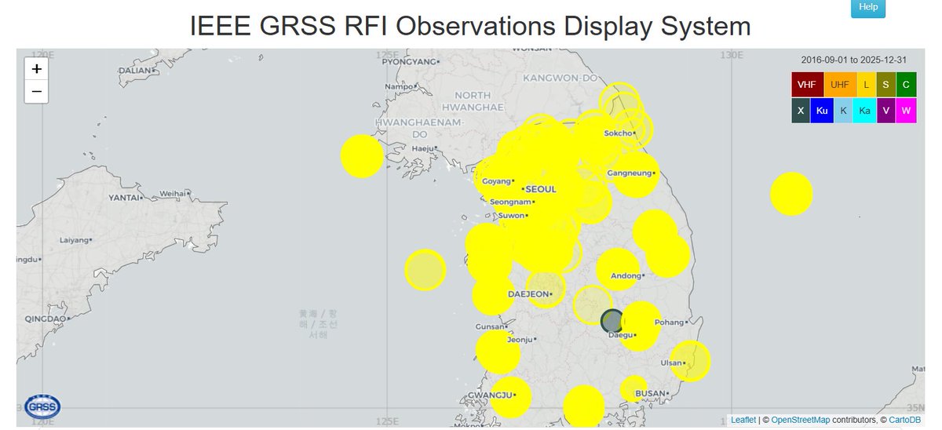Zoom in on the map
Image resolution: width=942 pixels, height=430 pixels.
[36, 68]
